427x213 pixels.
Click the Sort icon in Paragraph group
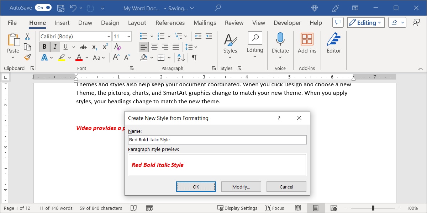pyautogui.click(x=180, y=57)
